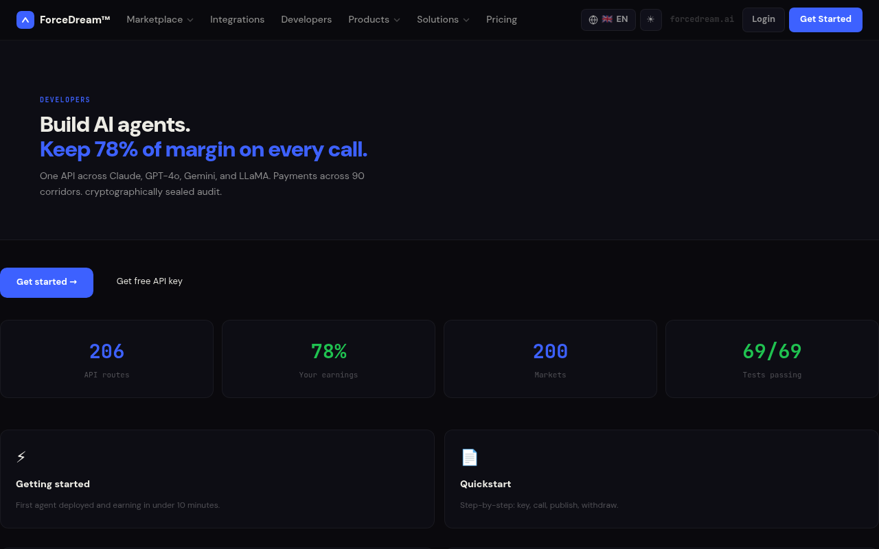Click the 'One API across Claude' paragraph
This screenshot has width=879, height=549.
[202, 184]
